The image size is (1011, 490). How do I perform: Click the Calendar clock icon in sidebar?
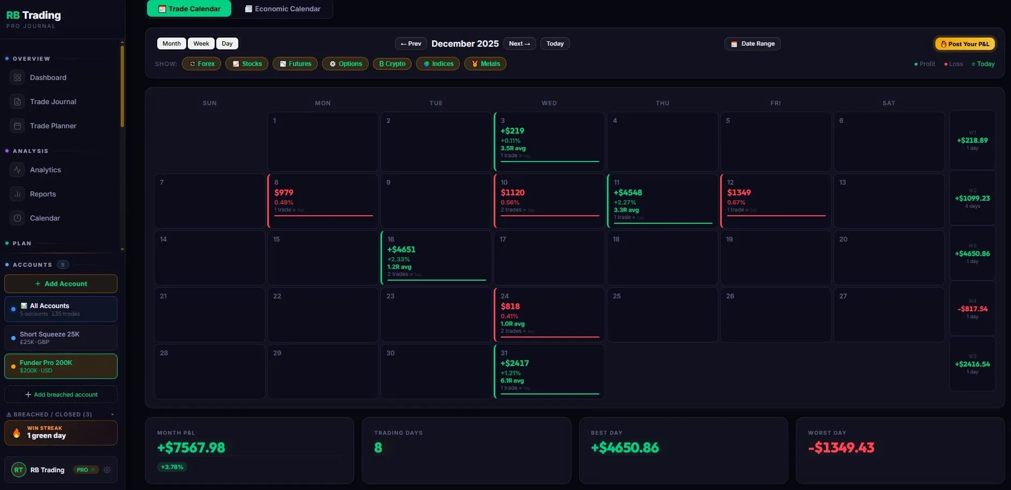click(x=17, y=218)
